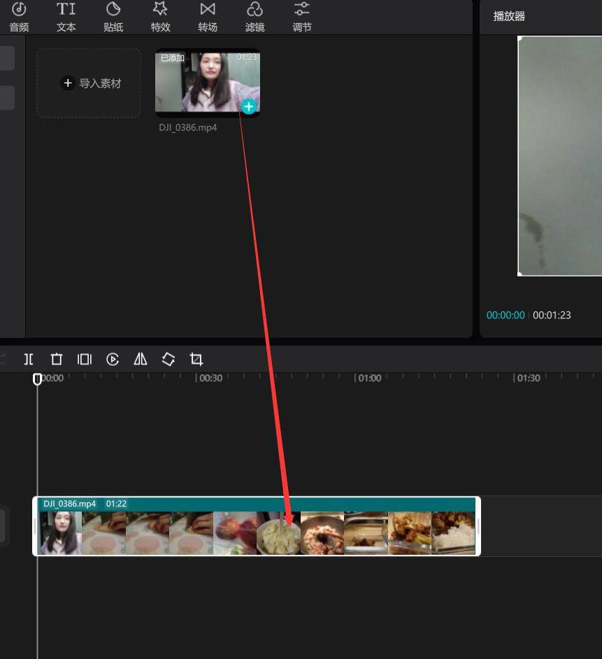Select the split clip tool
602x659 pixels.
coord(29,359)
